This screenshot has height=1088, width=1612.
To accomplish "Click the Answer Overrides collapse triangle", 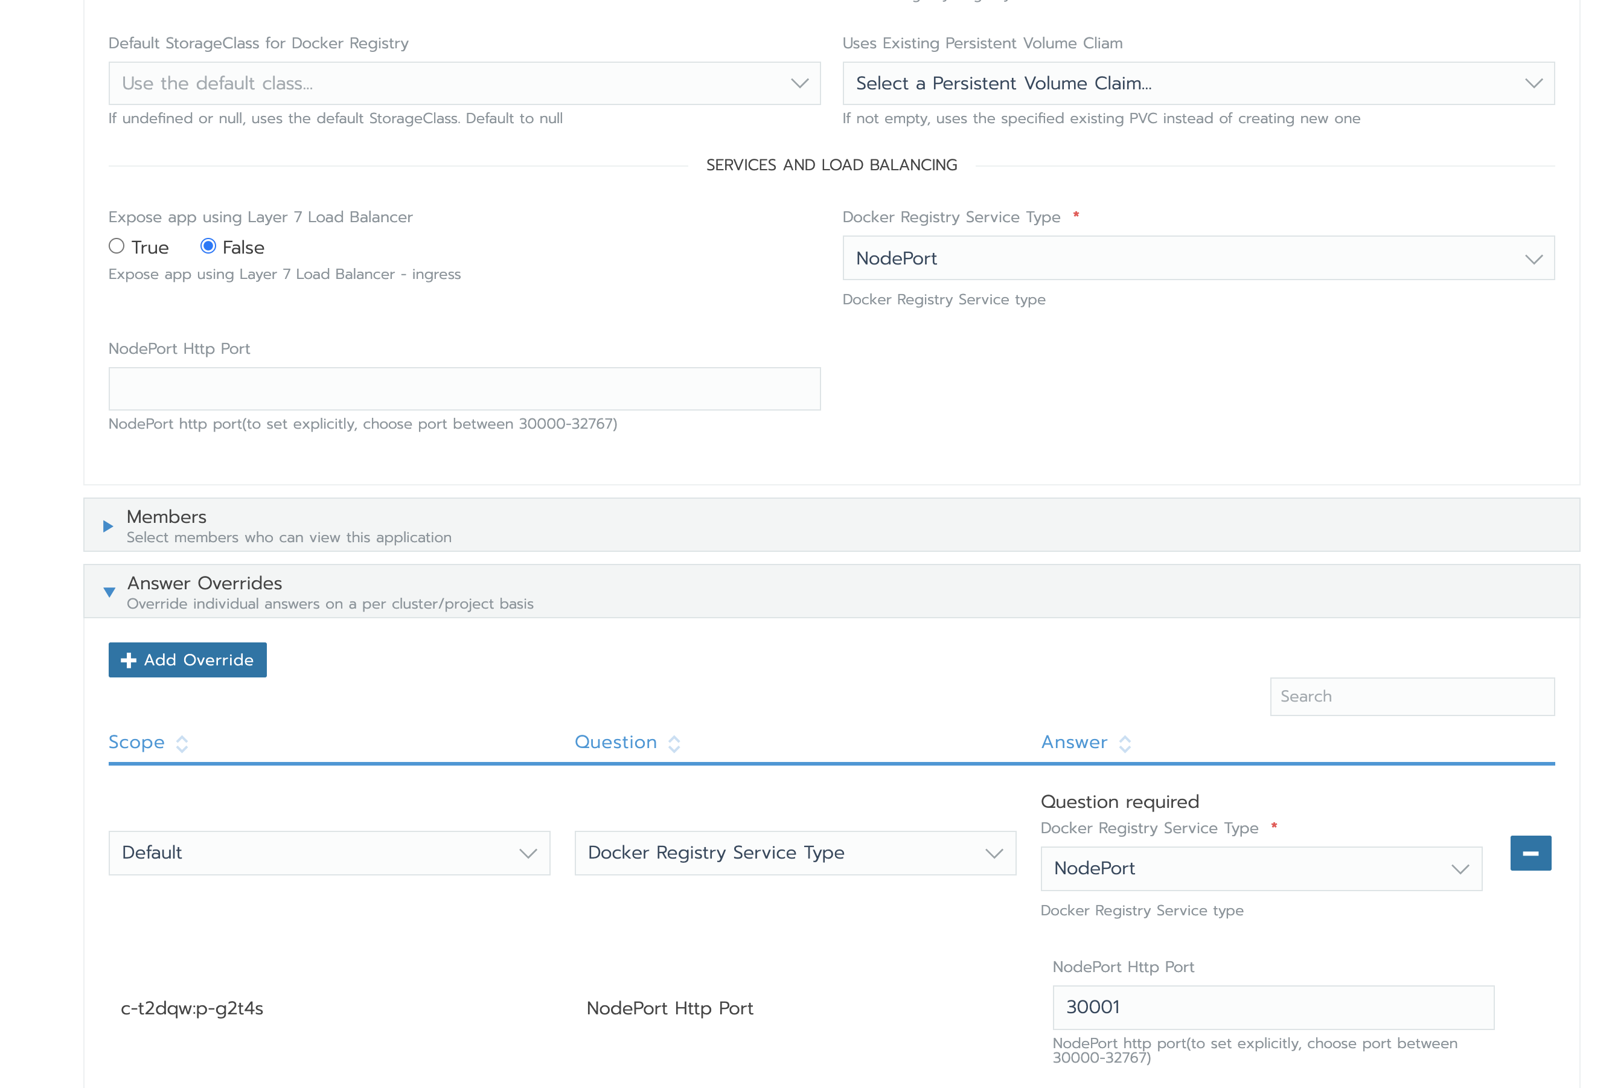I will 109,592.
